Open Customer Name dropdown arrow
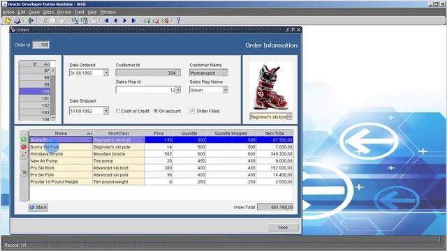This screenshot has width=447, height=251. pyautogui.click(x=225, y=73)
